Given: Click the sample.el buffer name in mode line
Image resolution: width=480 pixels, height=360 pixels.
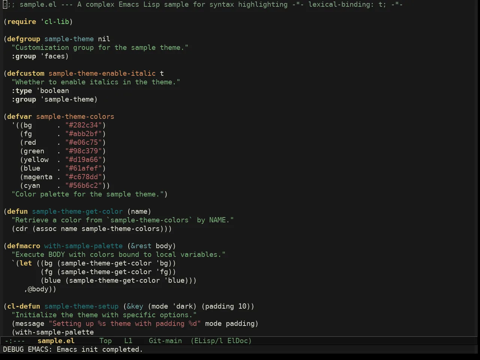Looking at the screenshot, I should pos(56,340).
